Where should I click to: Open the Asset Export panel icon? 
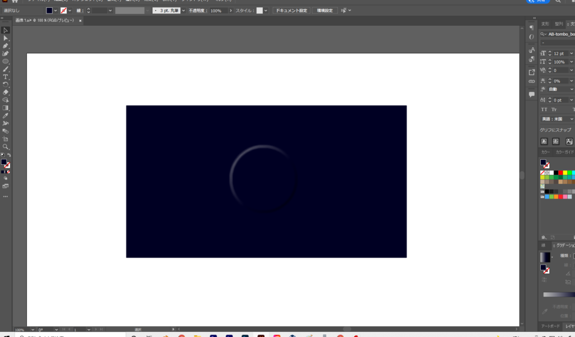531,72
